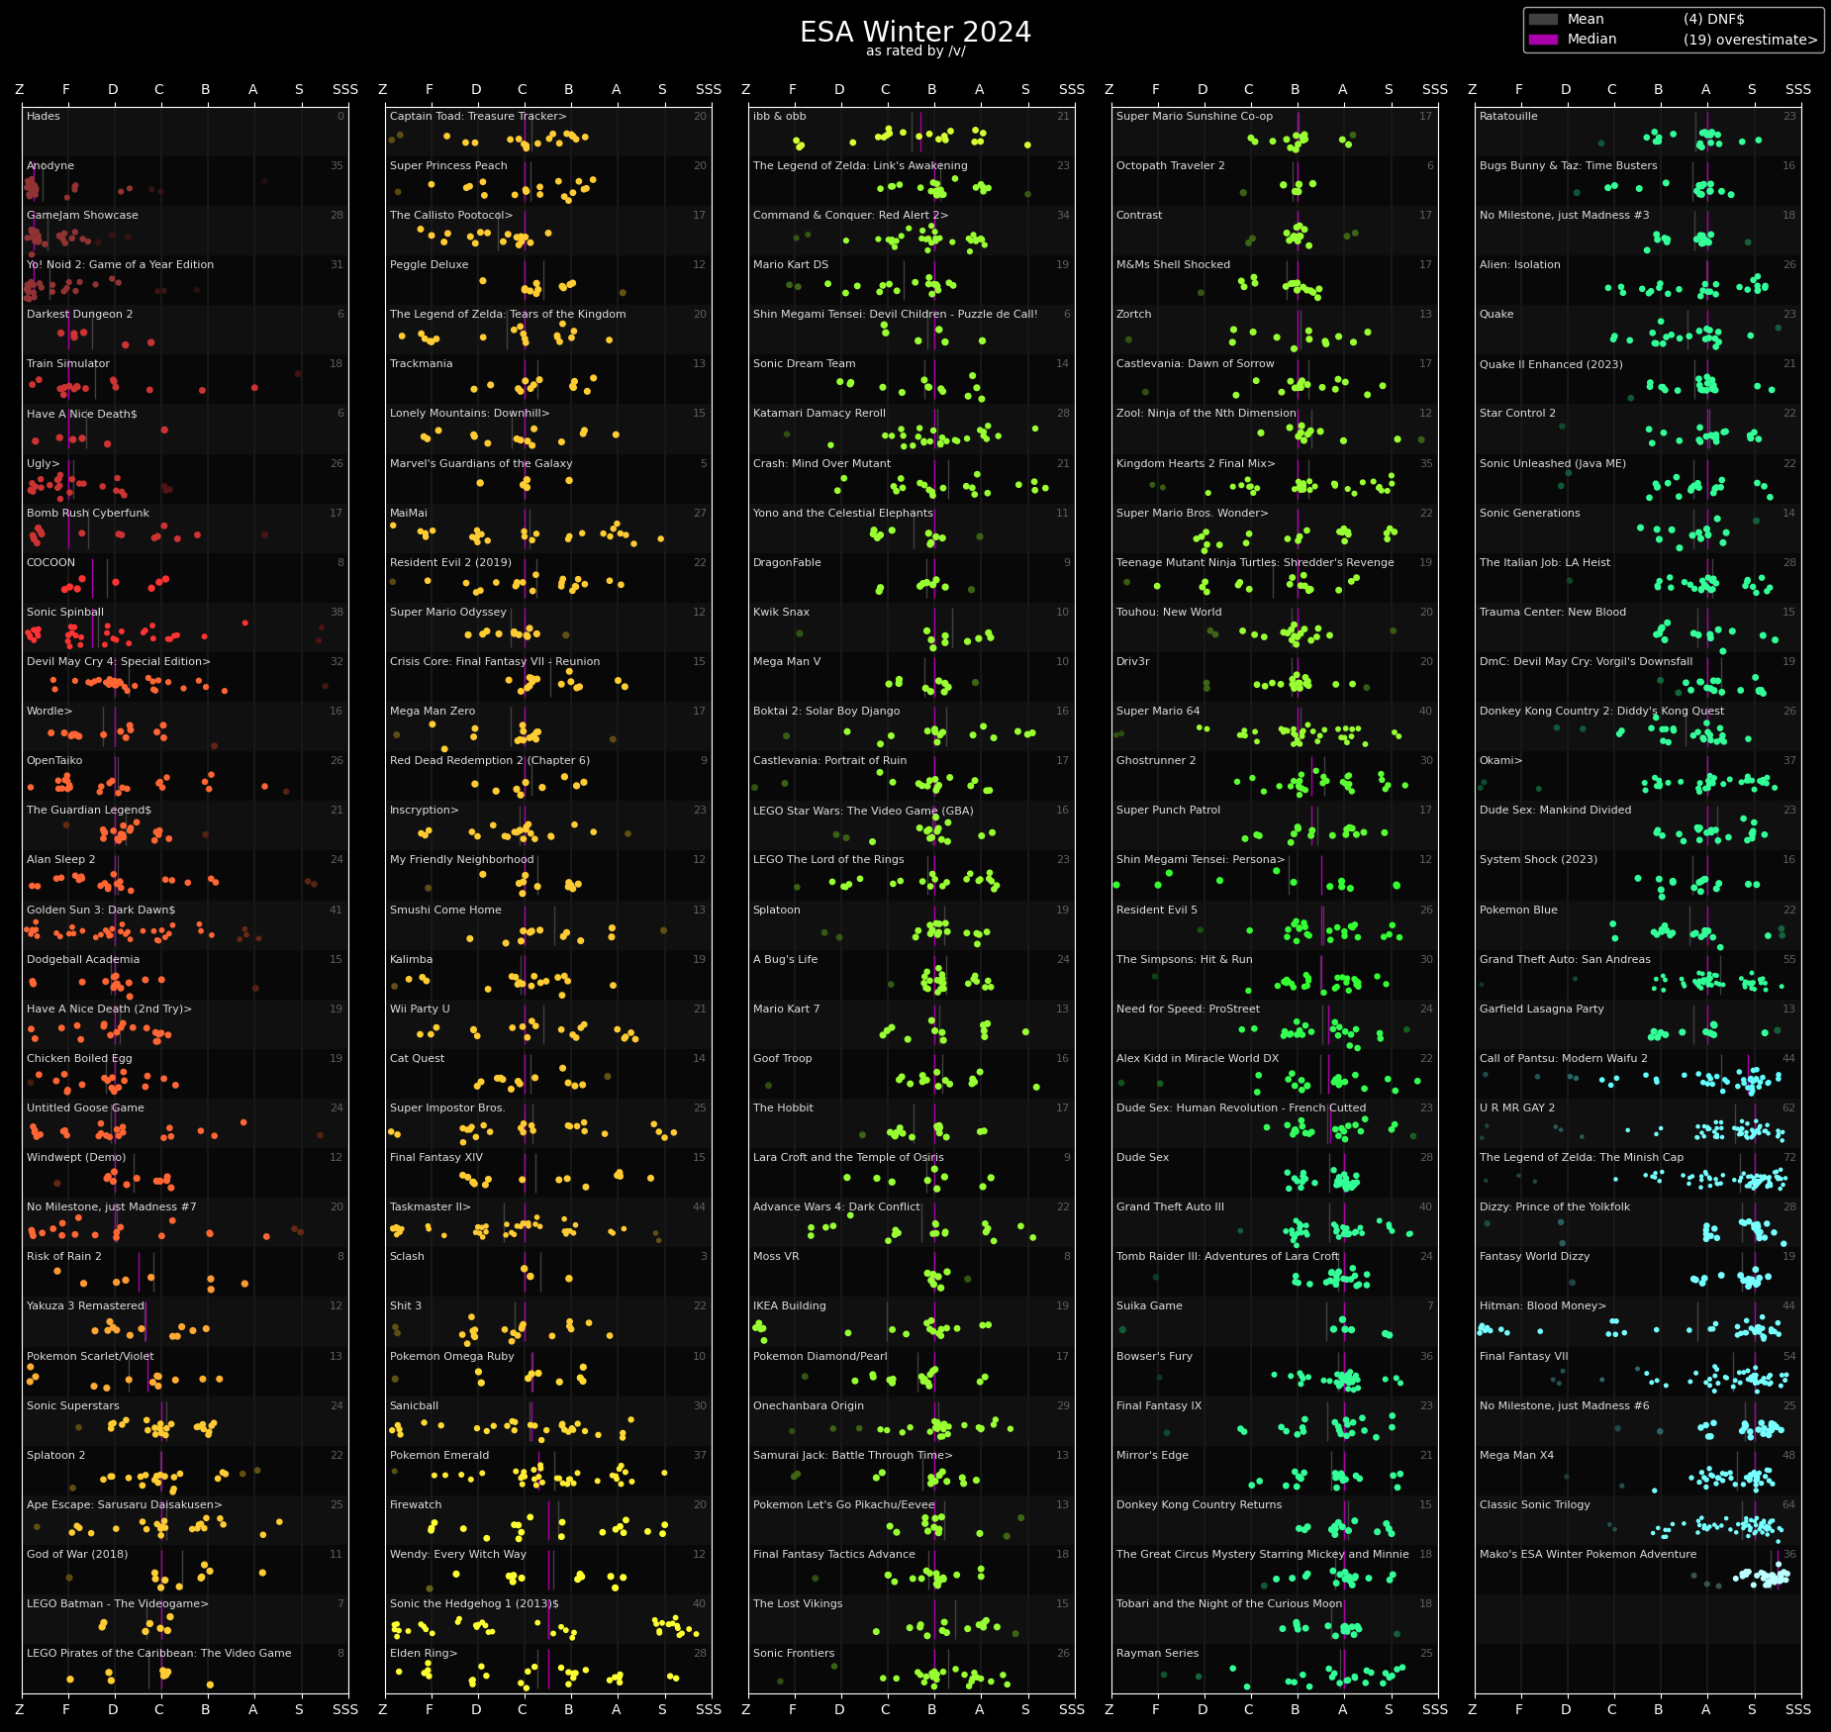Select the 'Zortch' row label
Image resolution: width=1831 pixels, height=1732 pixels.
pos(1133,315)
